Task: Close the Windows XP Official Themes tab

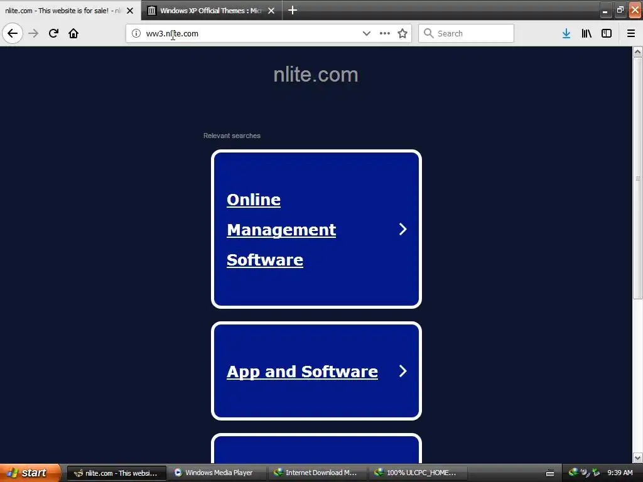Action: point(271,11)
